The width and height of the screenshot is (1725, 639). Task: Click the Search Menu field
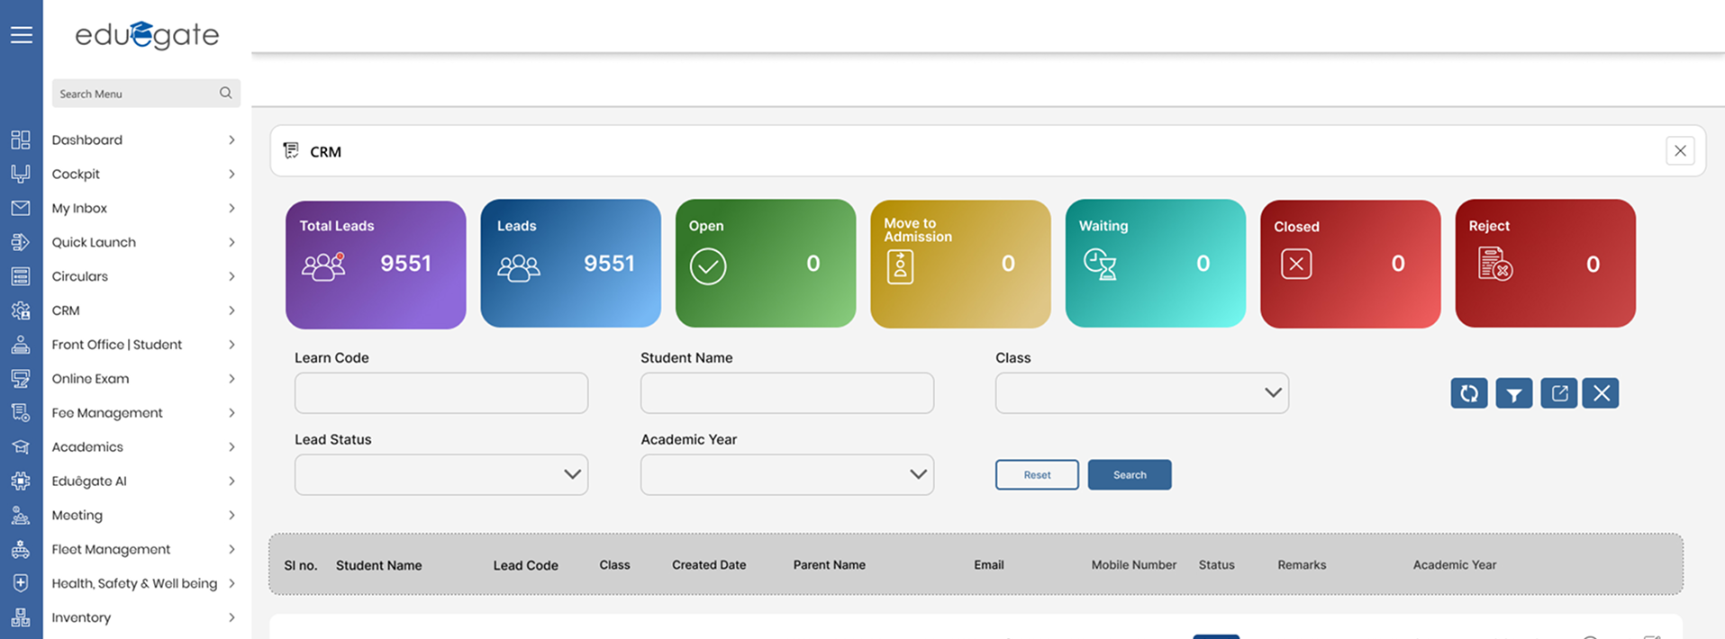pos(146,94)
